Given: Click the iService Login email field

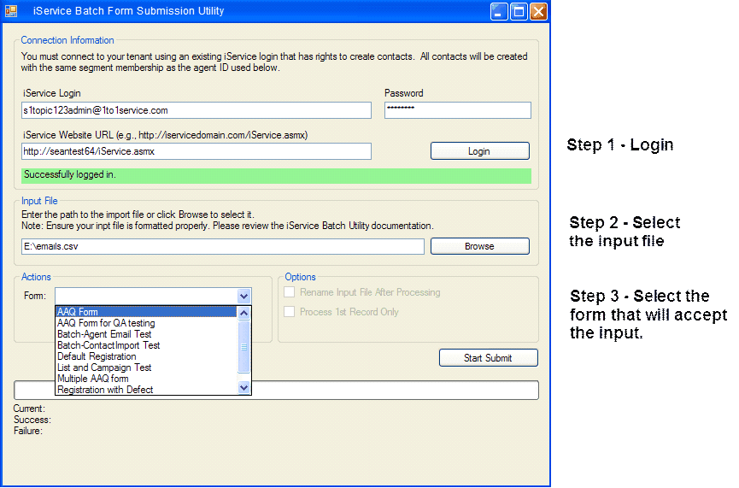Looking at the screenshot, I should coord(196,110).
